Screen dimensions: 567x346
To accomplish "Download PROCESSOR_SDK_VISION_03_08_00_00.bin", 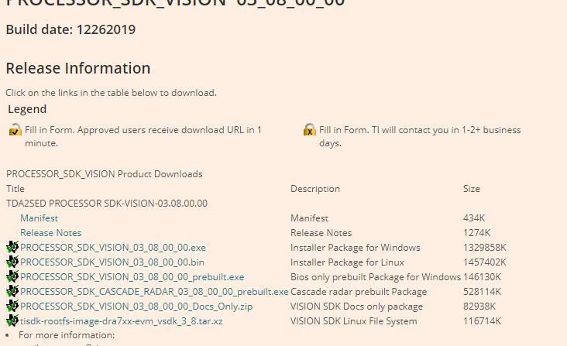I will point(112,262).
